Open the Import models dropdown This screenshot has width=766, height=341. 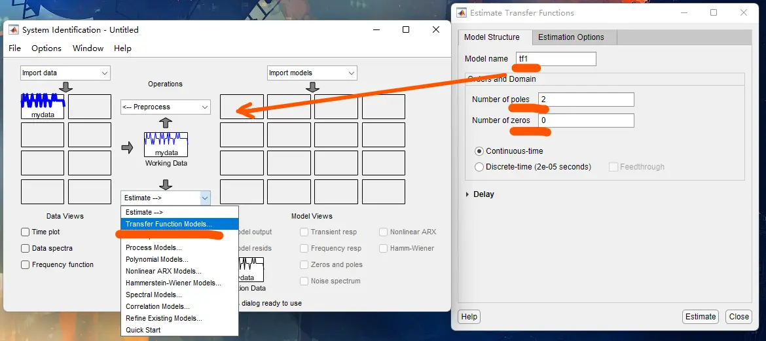pos(312,73)
